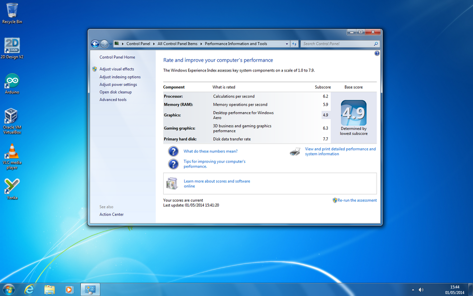Click the printer icon
The image size is (473, 296).
click(295, 152)
